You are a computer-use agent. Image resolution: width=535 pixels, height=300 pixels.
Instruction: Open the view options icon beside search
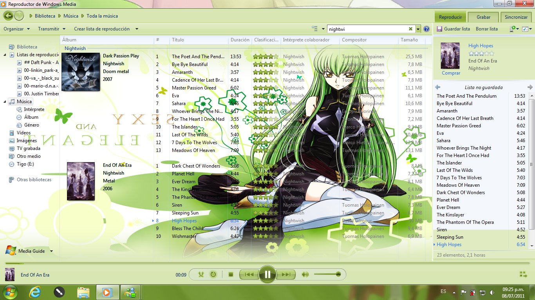314,29
